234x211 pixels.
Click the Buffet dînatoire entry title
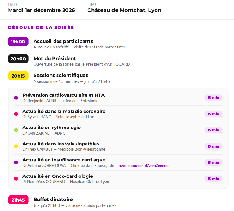coord(53,199)
